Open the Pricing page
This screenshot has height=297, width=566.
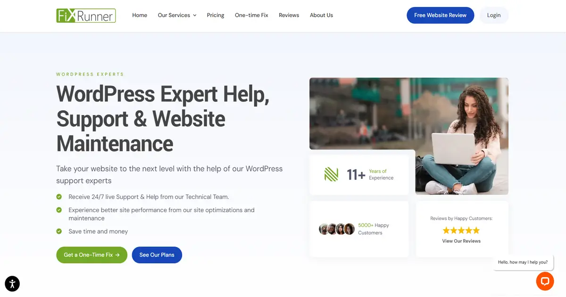216,15
